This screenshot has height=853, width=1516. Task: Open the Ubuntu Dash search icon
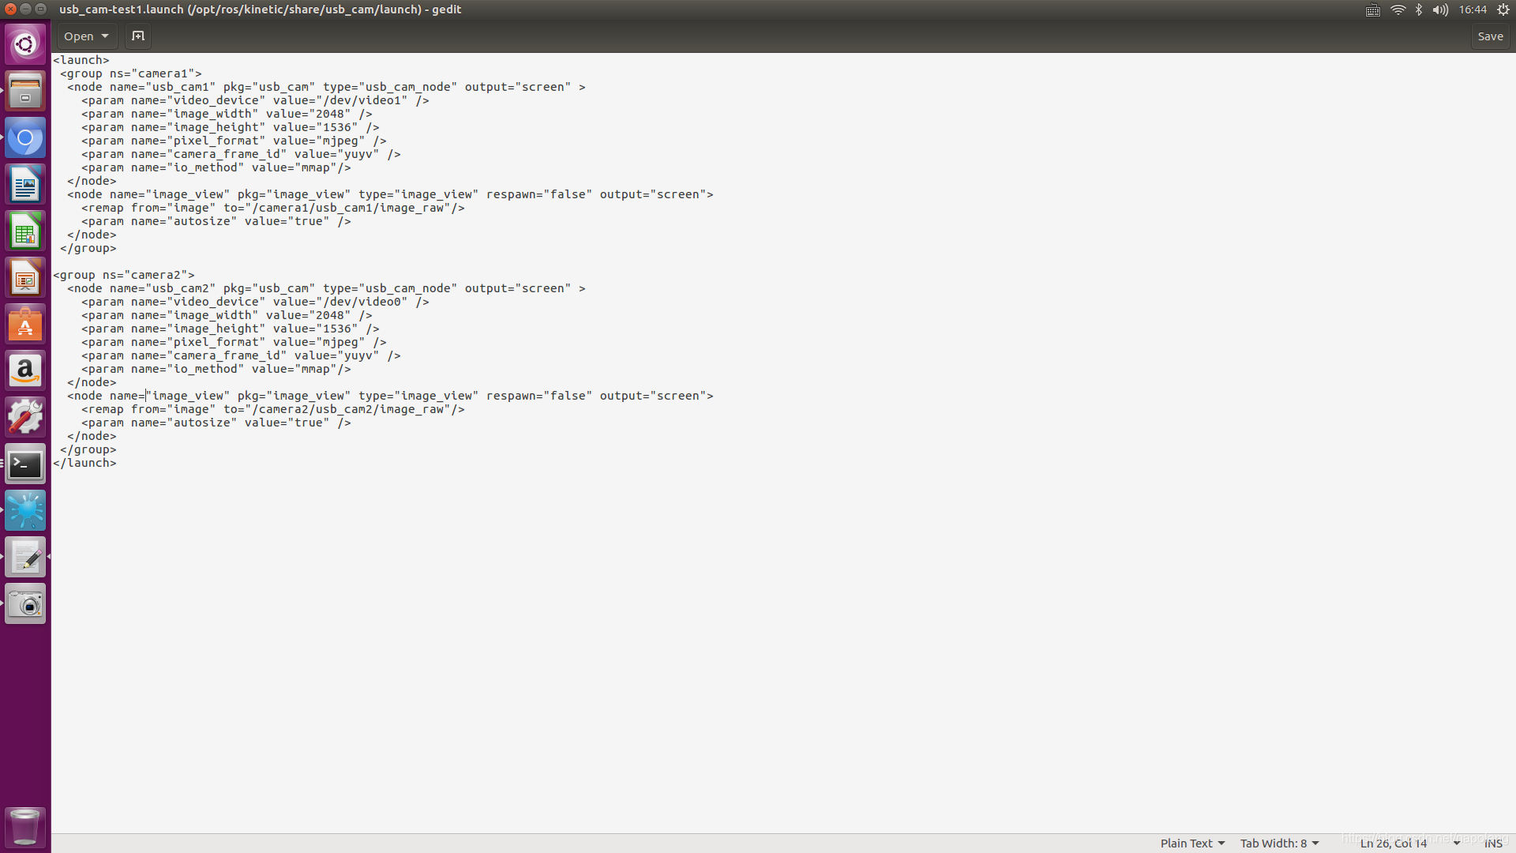click(25, 44)
